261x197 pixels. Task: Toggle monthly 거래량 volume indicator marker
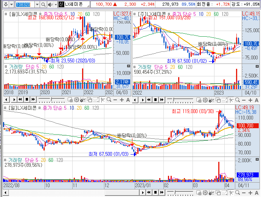[x=6, y=67]
